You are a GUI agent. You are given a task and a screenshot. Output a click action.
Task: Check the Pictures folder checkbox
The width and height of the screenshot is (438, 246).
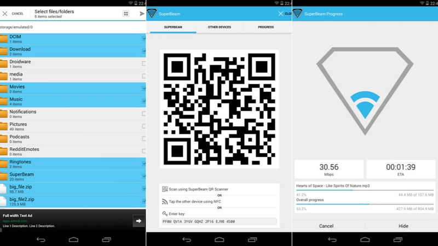(x=144, y=126)
